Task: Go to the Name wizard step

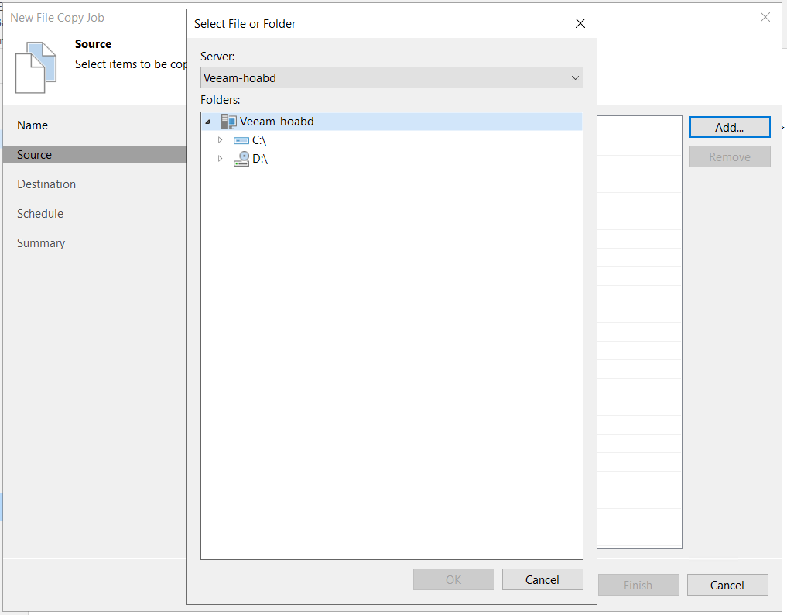Action: 32,125
